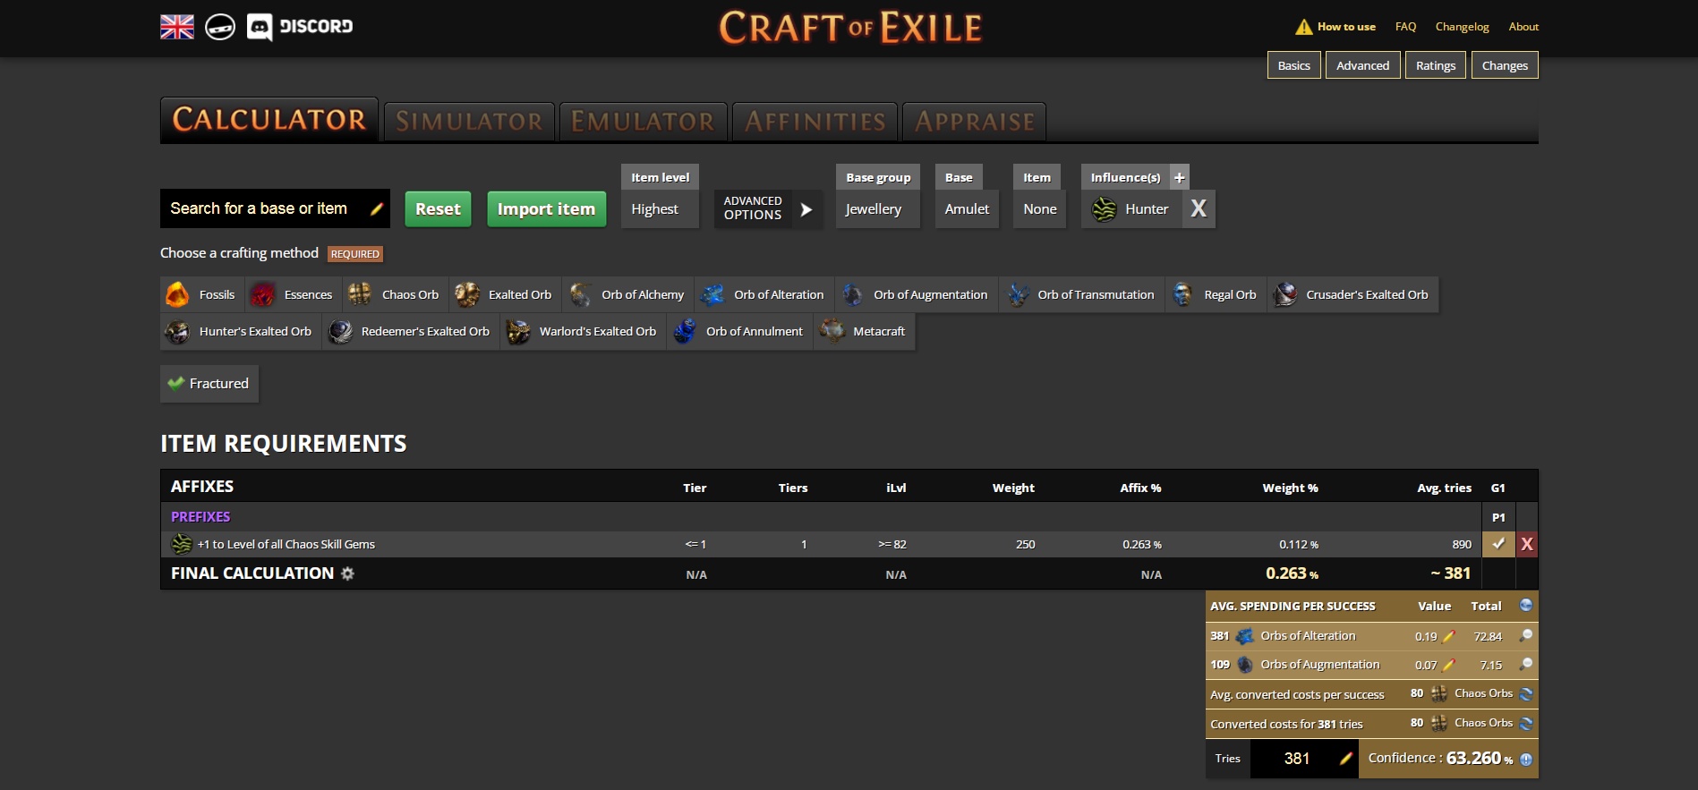Edit Orbs of Alteration value with pencil

(x=1449, y=636)
